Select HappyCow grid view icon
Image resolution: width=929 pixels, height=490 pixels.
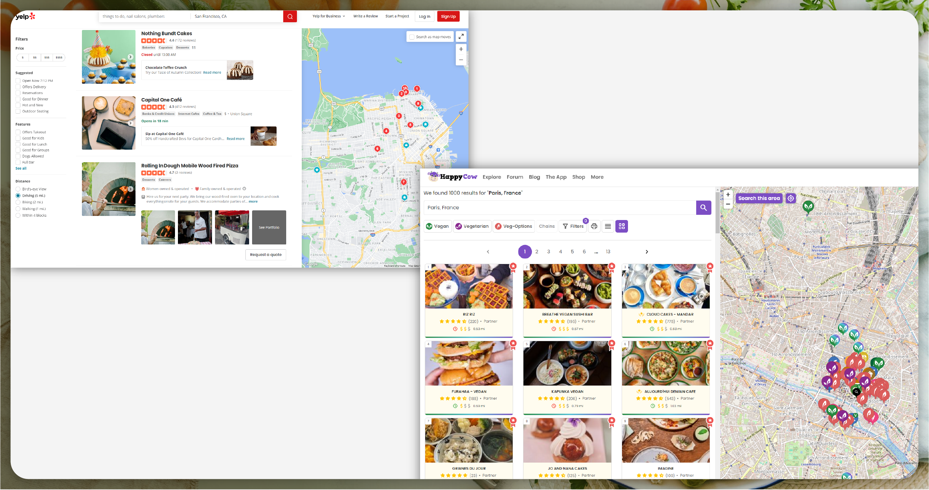[x=622, y=226]
